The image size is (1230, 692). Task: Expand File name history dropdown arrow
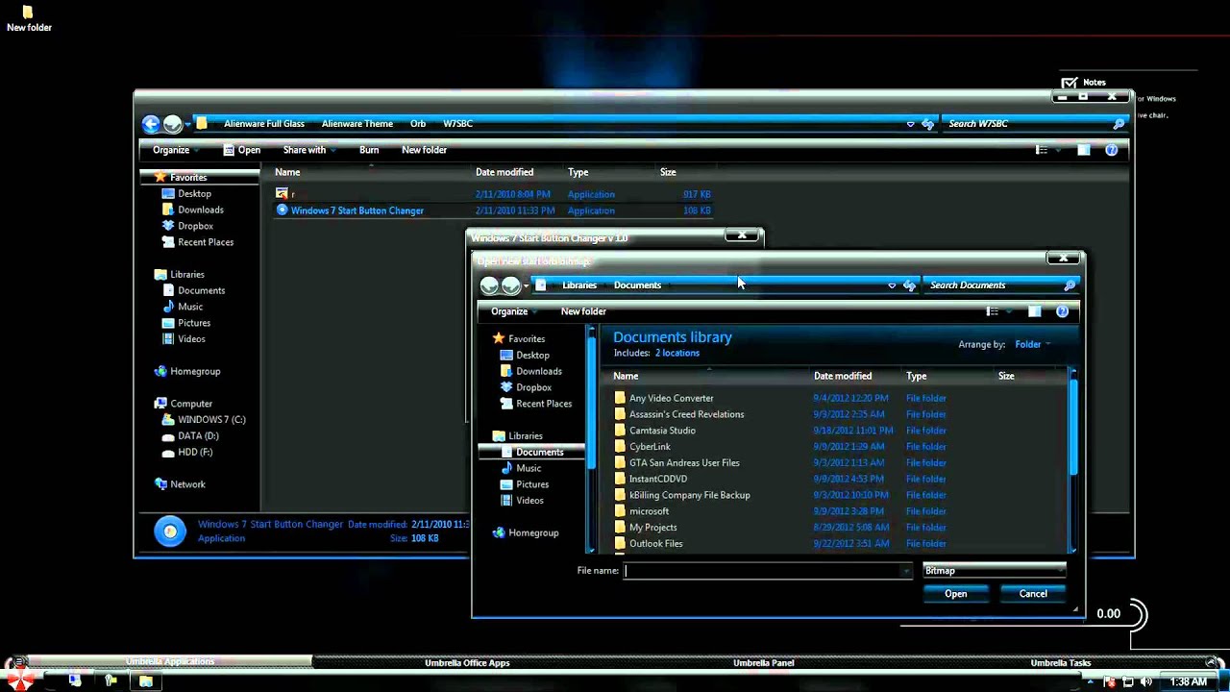pyautogui.click(x=905, y=571)
